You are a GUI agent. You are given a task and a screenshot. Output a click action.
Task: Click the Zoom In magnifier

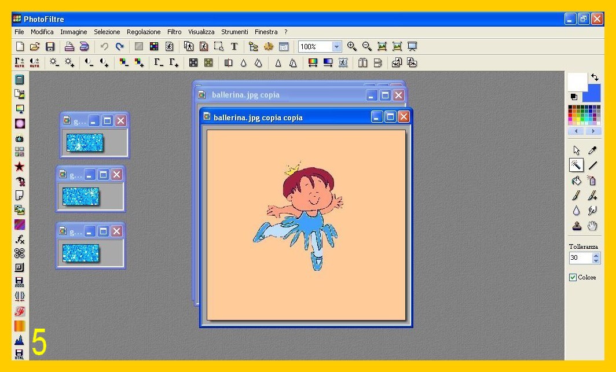(x=352, y=47)
